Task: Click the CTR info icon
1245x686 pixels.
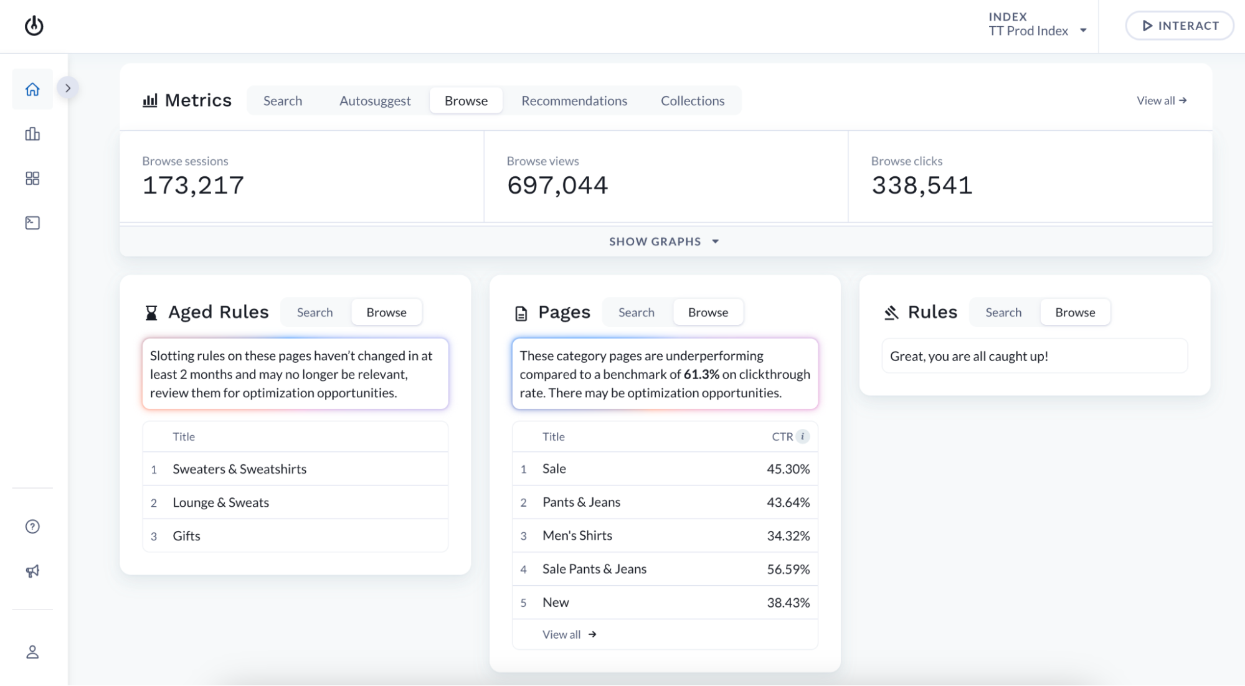Action: 803,436
